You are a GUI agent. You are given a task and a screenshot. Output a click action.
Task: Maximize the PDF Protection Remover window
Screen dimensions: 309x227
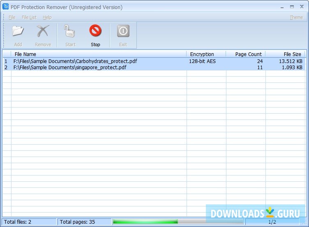coord(292,7)
